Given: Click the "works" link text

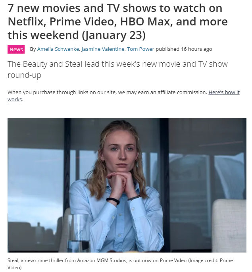Looking at the screenshot, I should pos(15,100).
